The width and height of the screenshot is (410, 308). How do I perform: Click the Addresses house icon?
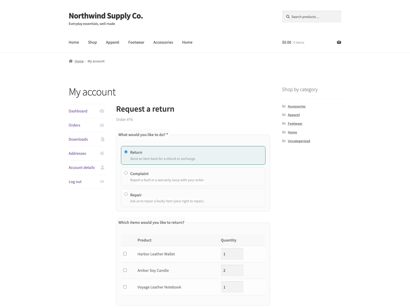pos(102,153)
